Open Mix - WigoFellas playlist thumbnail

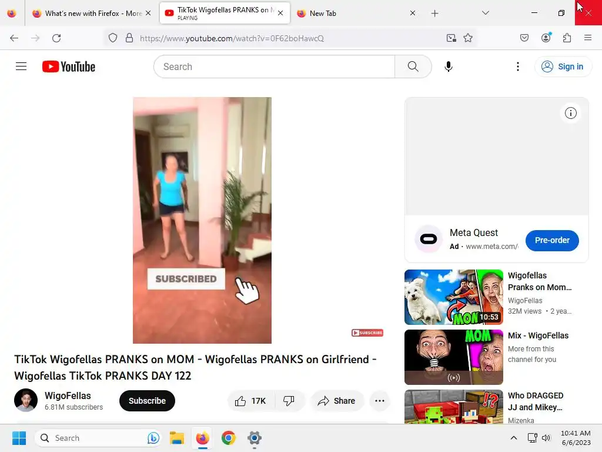(x=453, y=357)
